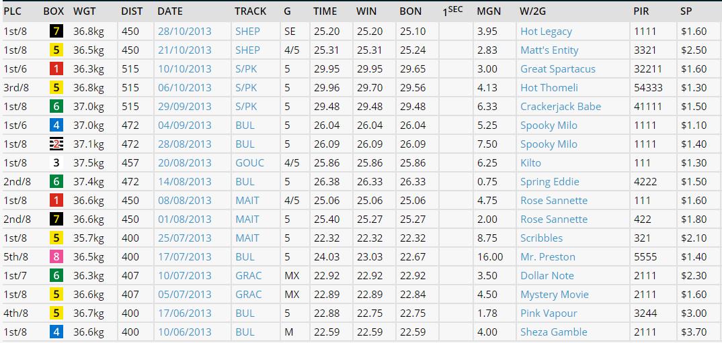Open the 21/10/2013 race date link
Image resolution: width=722 pixels, height=343 pixels.
pyautogui.click(x=184, y=50)
